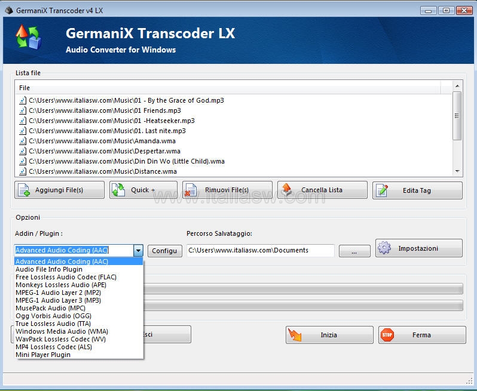This screenshot has width=477, height=391.
Task: Click the upper progress bar
Action: [303, 288]
